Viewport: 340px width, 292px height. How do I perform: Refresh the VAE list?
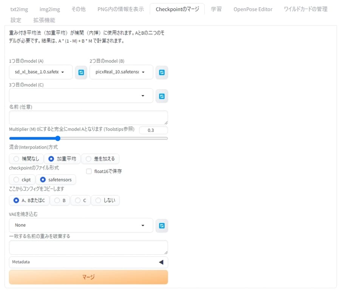click(x=162, y=226)
